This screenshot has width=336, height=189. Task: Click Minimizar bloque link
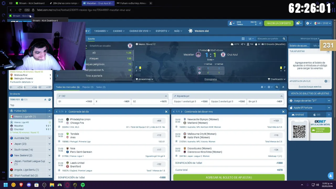pos(310,39)
